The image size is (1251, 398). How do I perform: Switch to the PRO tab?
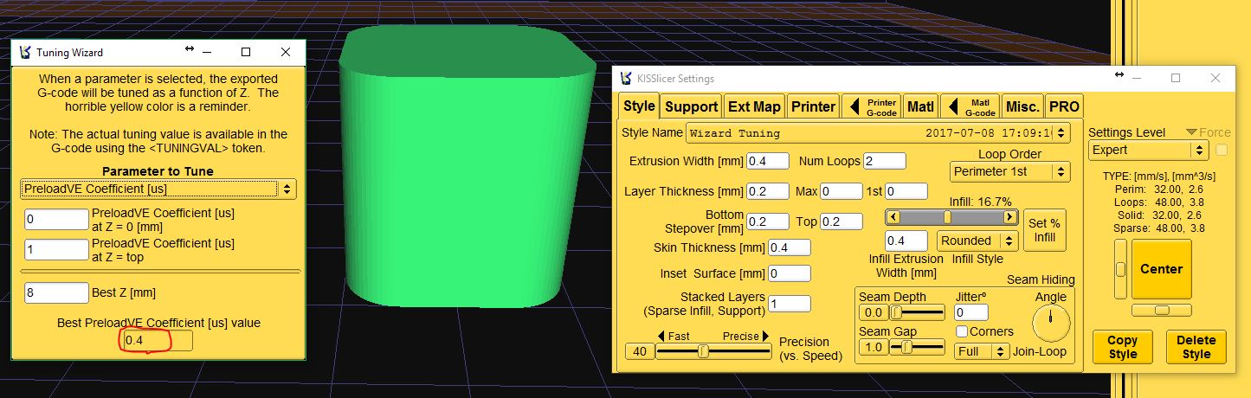click(1064, 106)
